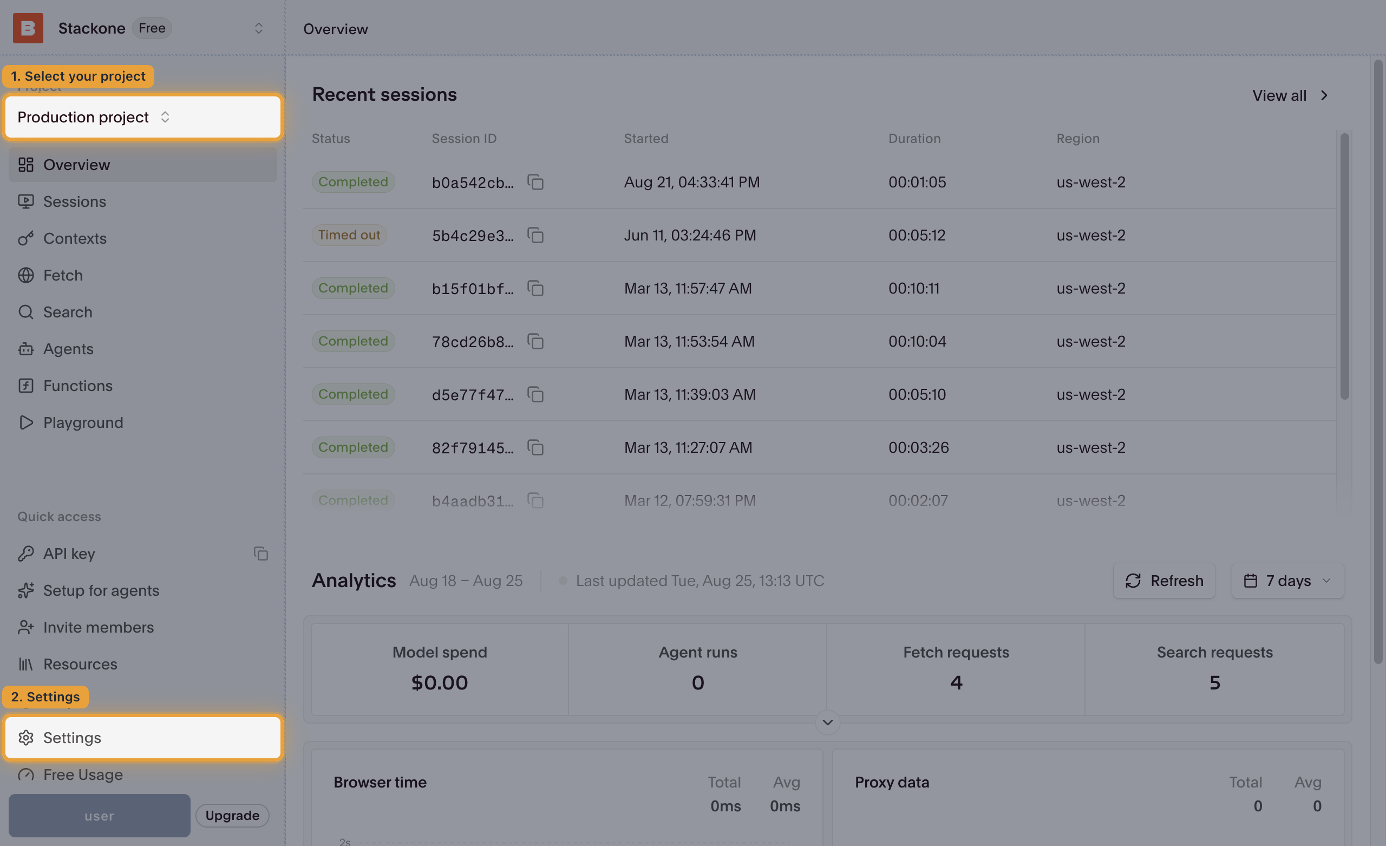Click the View all arrow chevron
Viewport: 1386px width, 846px height.
1324,95
